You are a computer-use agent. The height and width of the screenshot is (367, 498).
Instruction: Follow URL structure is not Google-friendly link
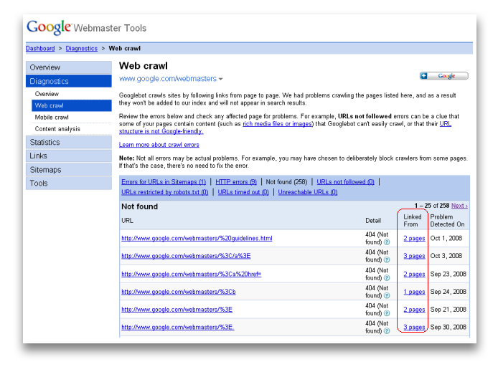(161, 131)
